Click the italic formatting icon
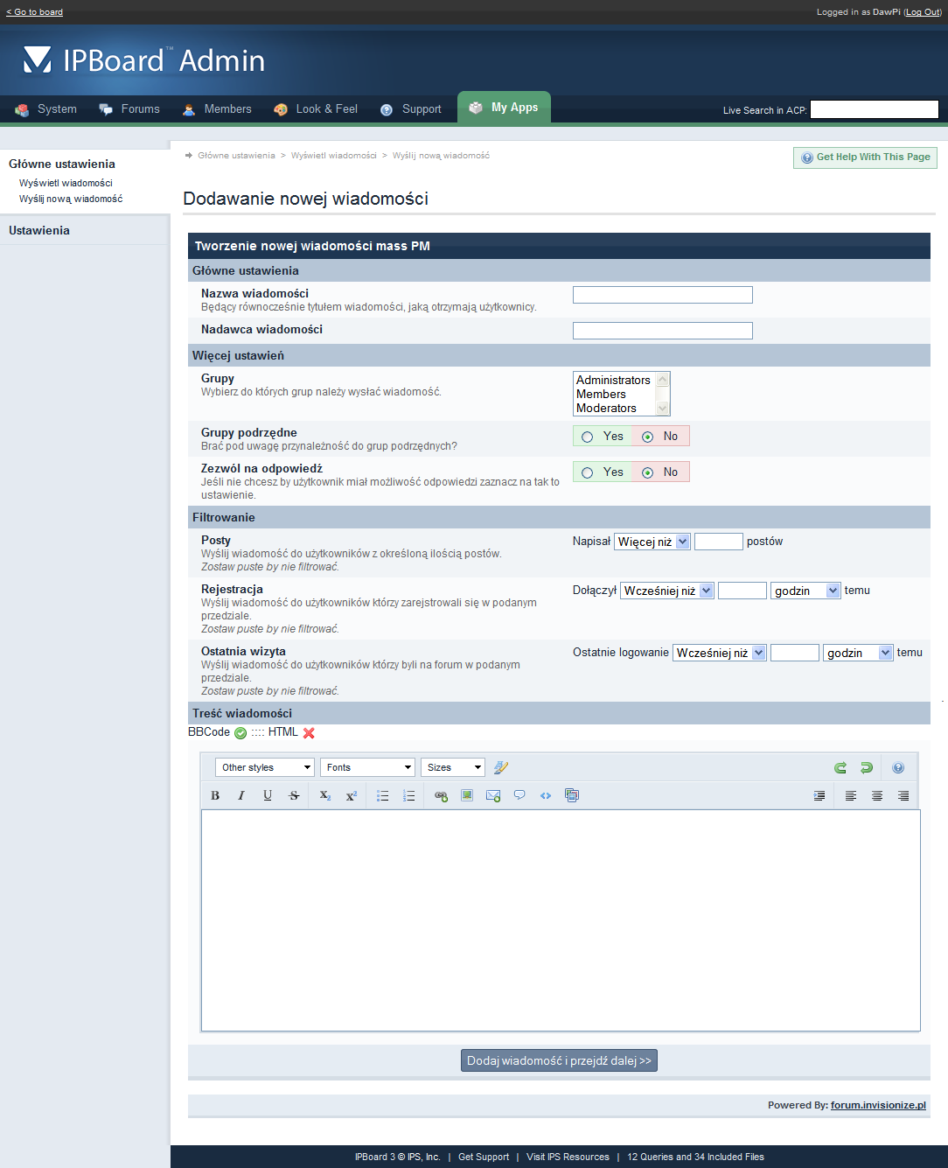 point(241,795)
